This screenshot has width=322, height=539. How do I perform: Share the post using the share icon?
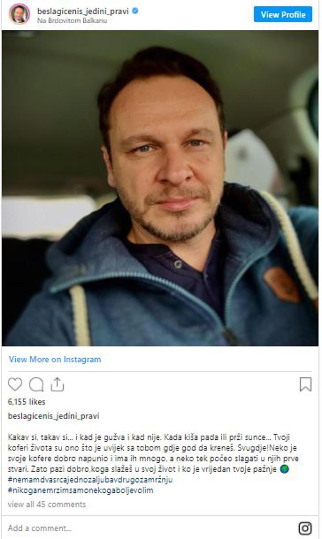click(57, 384)
